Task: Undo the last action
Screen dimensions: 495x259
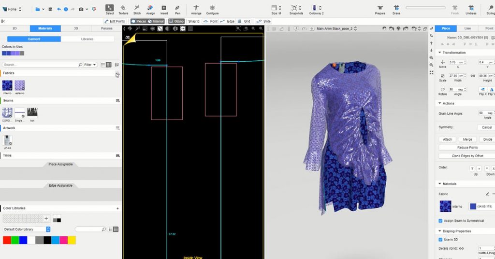Action: [x=59, y=9]
